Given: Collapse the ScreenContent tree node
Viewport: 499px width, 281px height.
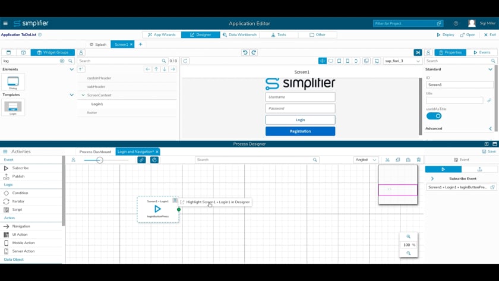Looking at the screenshot, I should pos(83,95).
